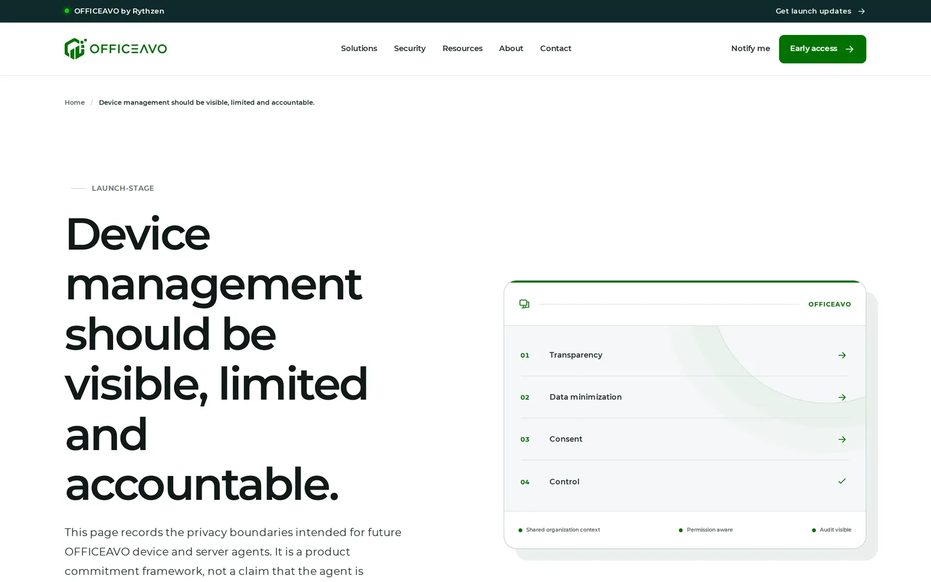Click the arrow beside Get launch updates
This screenshot has width=931, height=582.
[861, 11]
